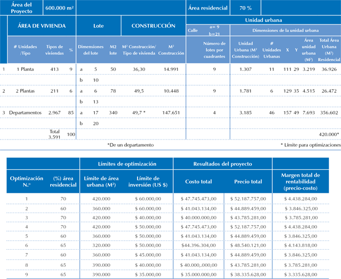Screen dimensions: 341x279
Task: Click the '600.000 m²' project area cell
Action: [x=59, y=8]
